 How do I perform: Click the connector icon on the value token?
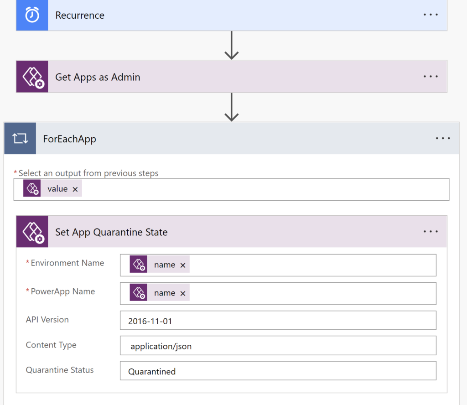click(x=32, y=188)
